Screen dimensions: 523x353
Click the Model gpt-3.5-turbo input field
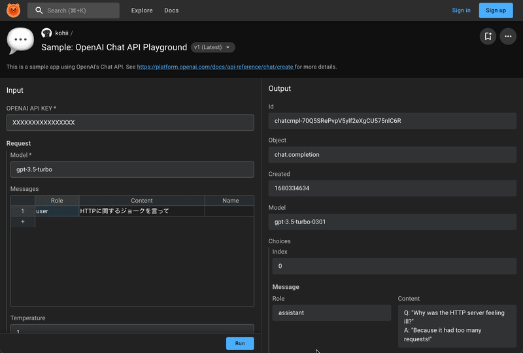pyautogui.click(x=132, y=169)
